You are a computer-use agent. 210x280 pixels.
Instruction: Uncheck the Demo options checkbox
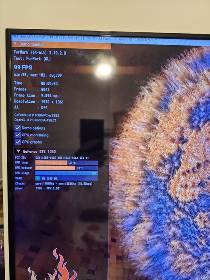(18, 128)
